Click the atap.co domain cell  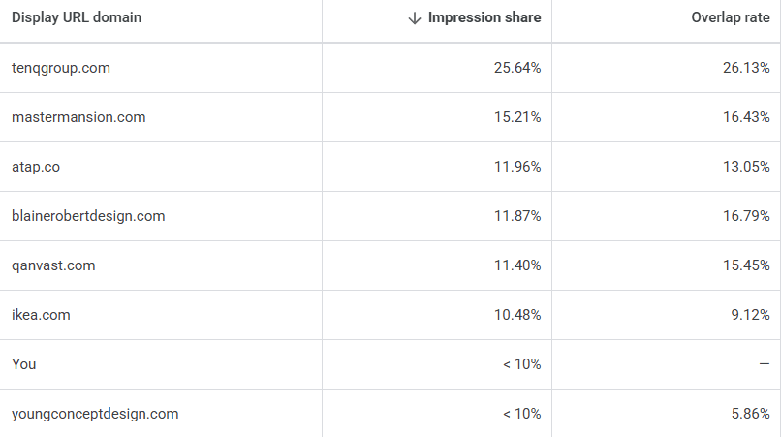(x=36, y=167)
